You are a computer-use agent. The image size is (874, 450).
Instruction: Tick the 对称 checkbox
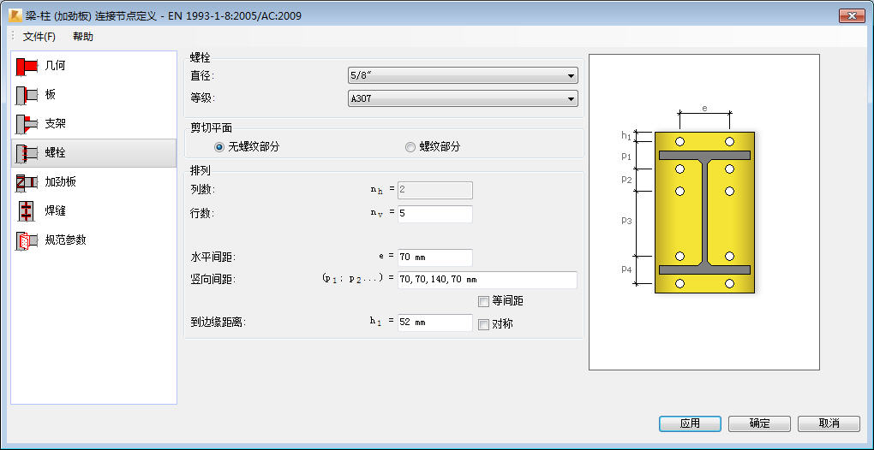(483, 323)
